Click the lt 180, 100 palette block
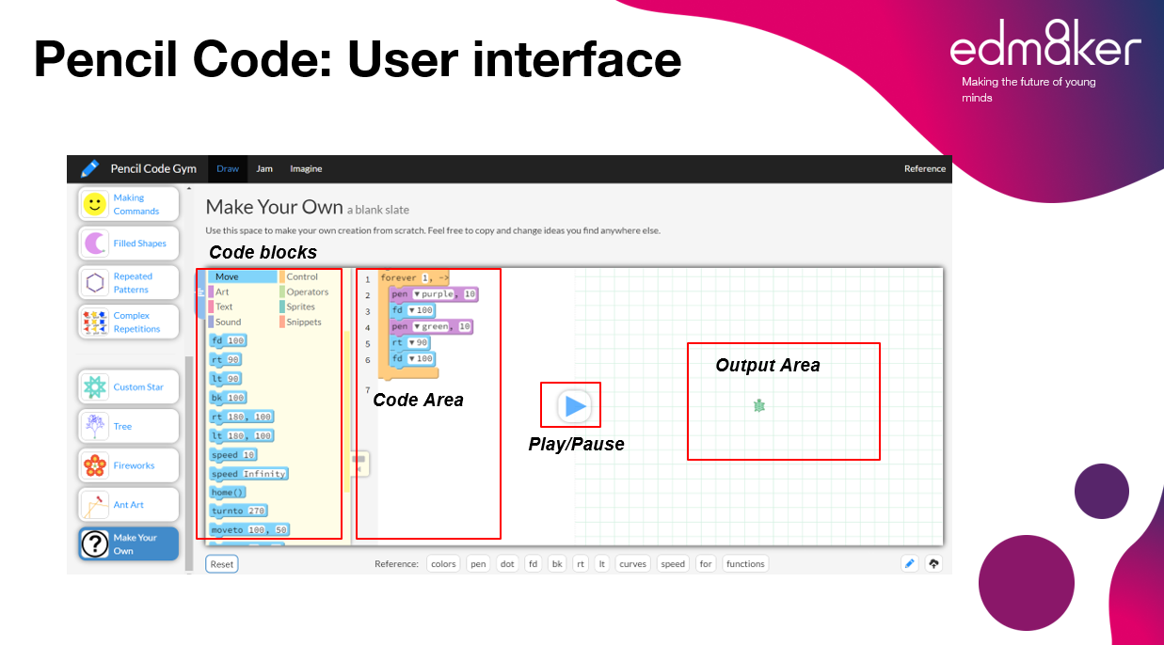This screenshot has height=645, width=1164. coord(242,435)
